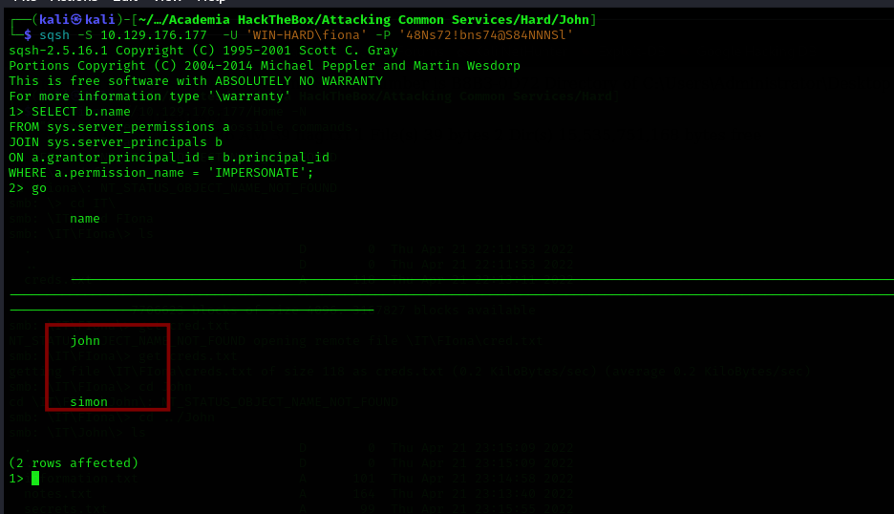Image resolution: width=894 pixels, height=514 pixels.
Task: Click the john result row
Action: coord(85,340)
